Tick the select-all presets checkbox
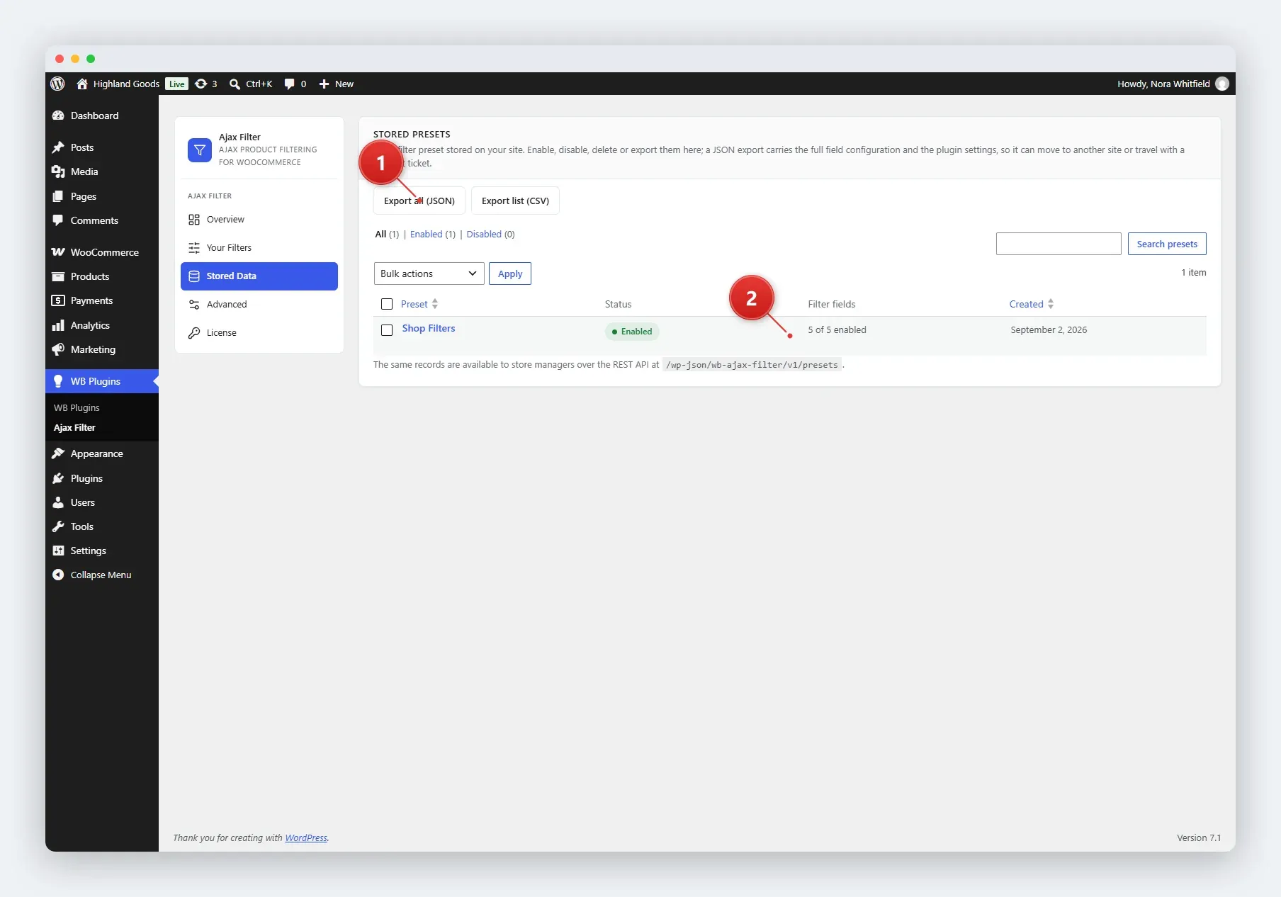The image size is (1281, 897). tap(387, 304)
